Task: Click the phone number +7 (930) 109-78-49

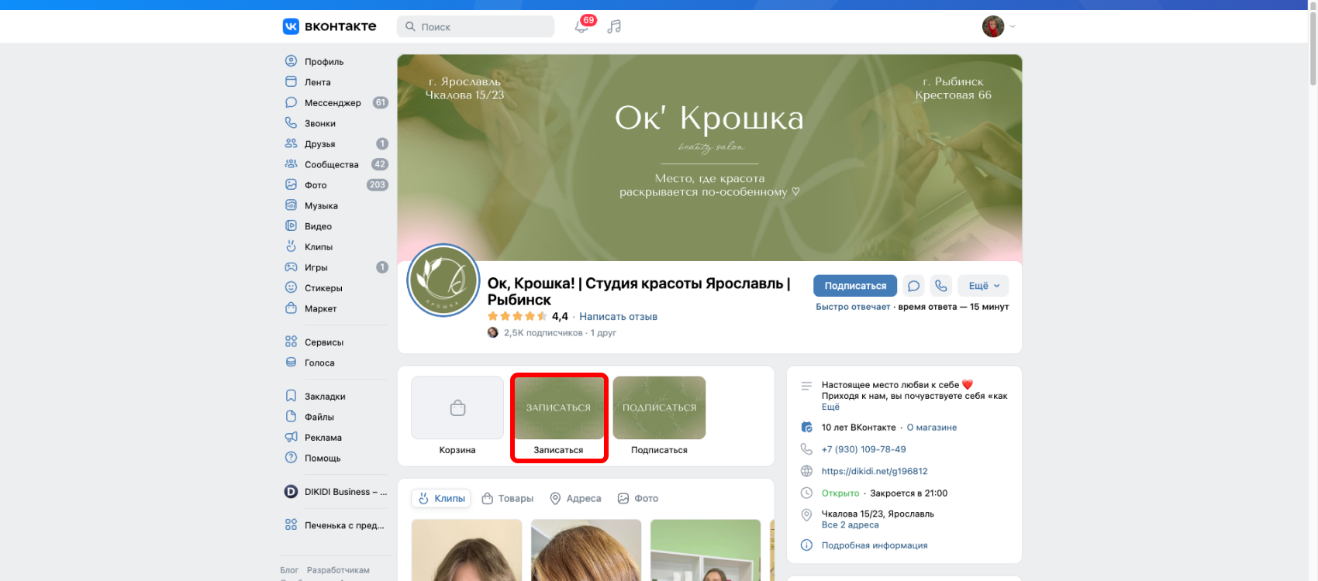Action: click(x=864, y=449)
